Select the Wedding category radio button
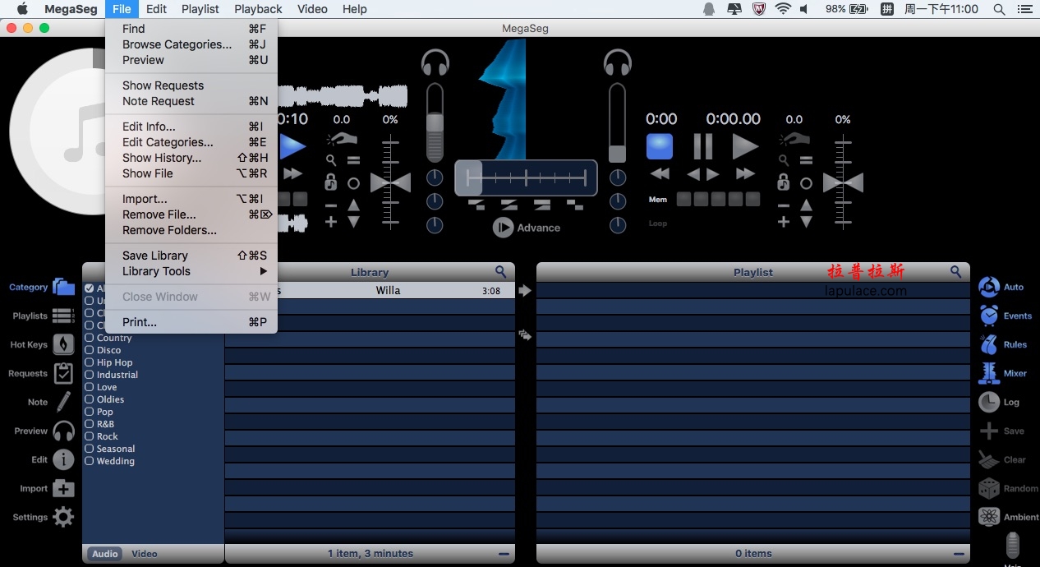Viewport: 1040px width, 567px height. 90,461
